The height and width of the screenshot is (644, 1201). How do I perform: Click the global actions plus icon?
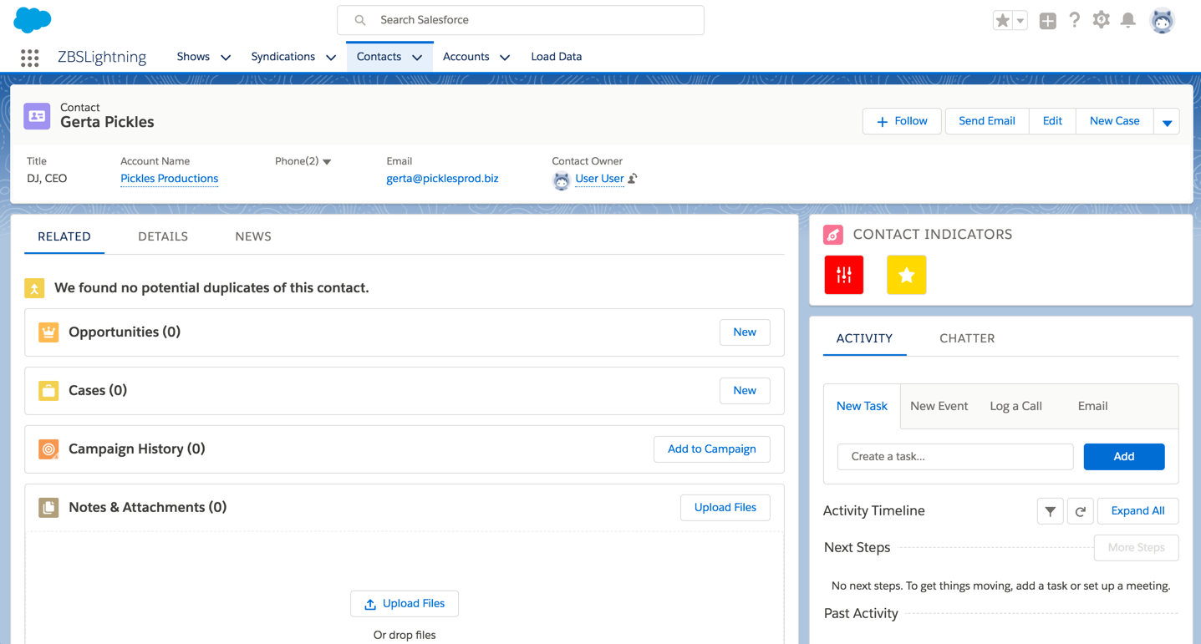coord(1048,20)
